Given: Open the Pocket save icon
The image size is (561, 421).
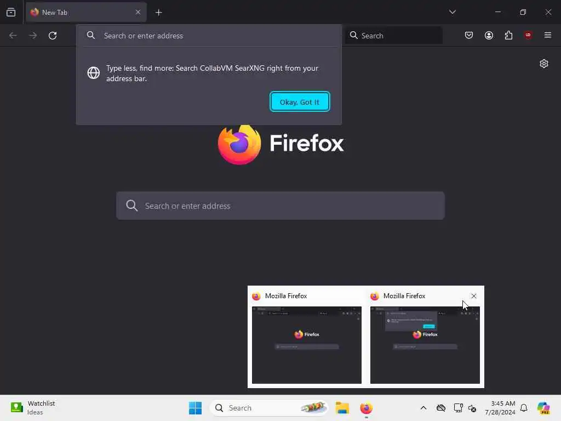Looking at the screenshot, I should (x=469, y=35).
